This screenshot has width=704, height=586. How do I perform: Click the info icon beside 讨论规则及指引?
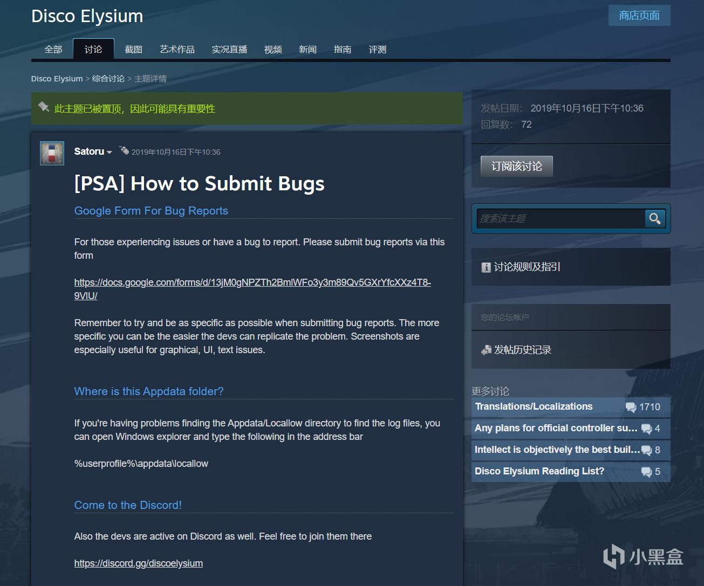tap(486, 267)
